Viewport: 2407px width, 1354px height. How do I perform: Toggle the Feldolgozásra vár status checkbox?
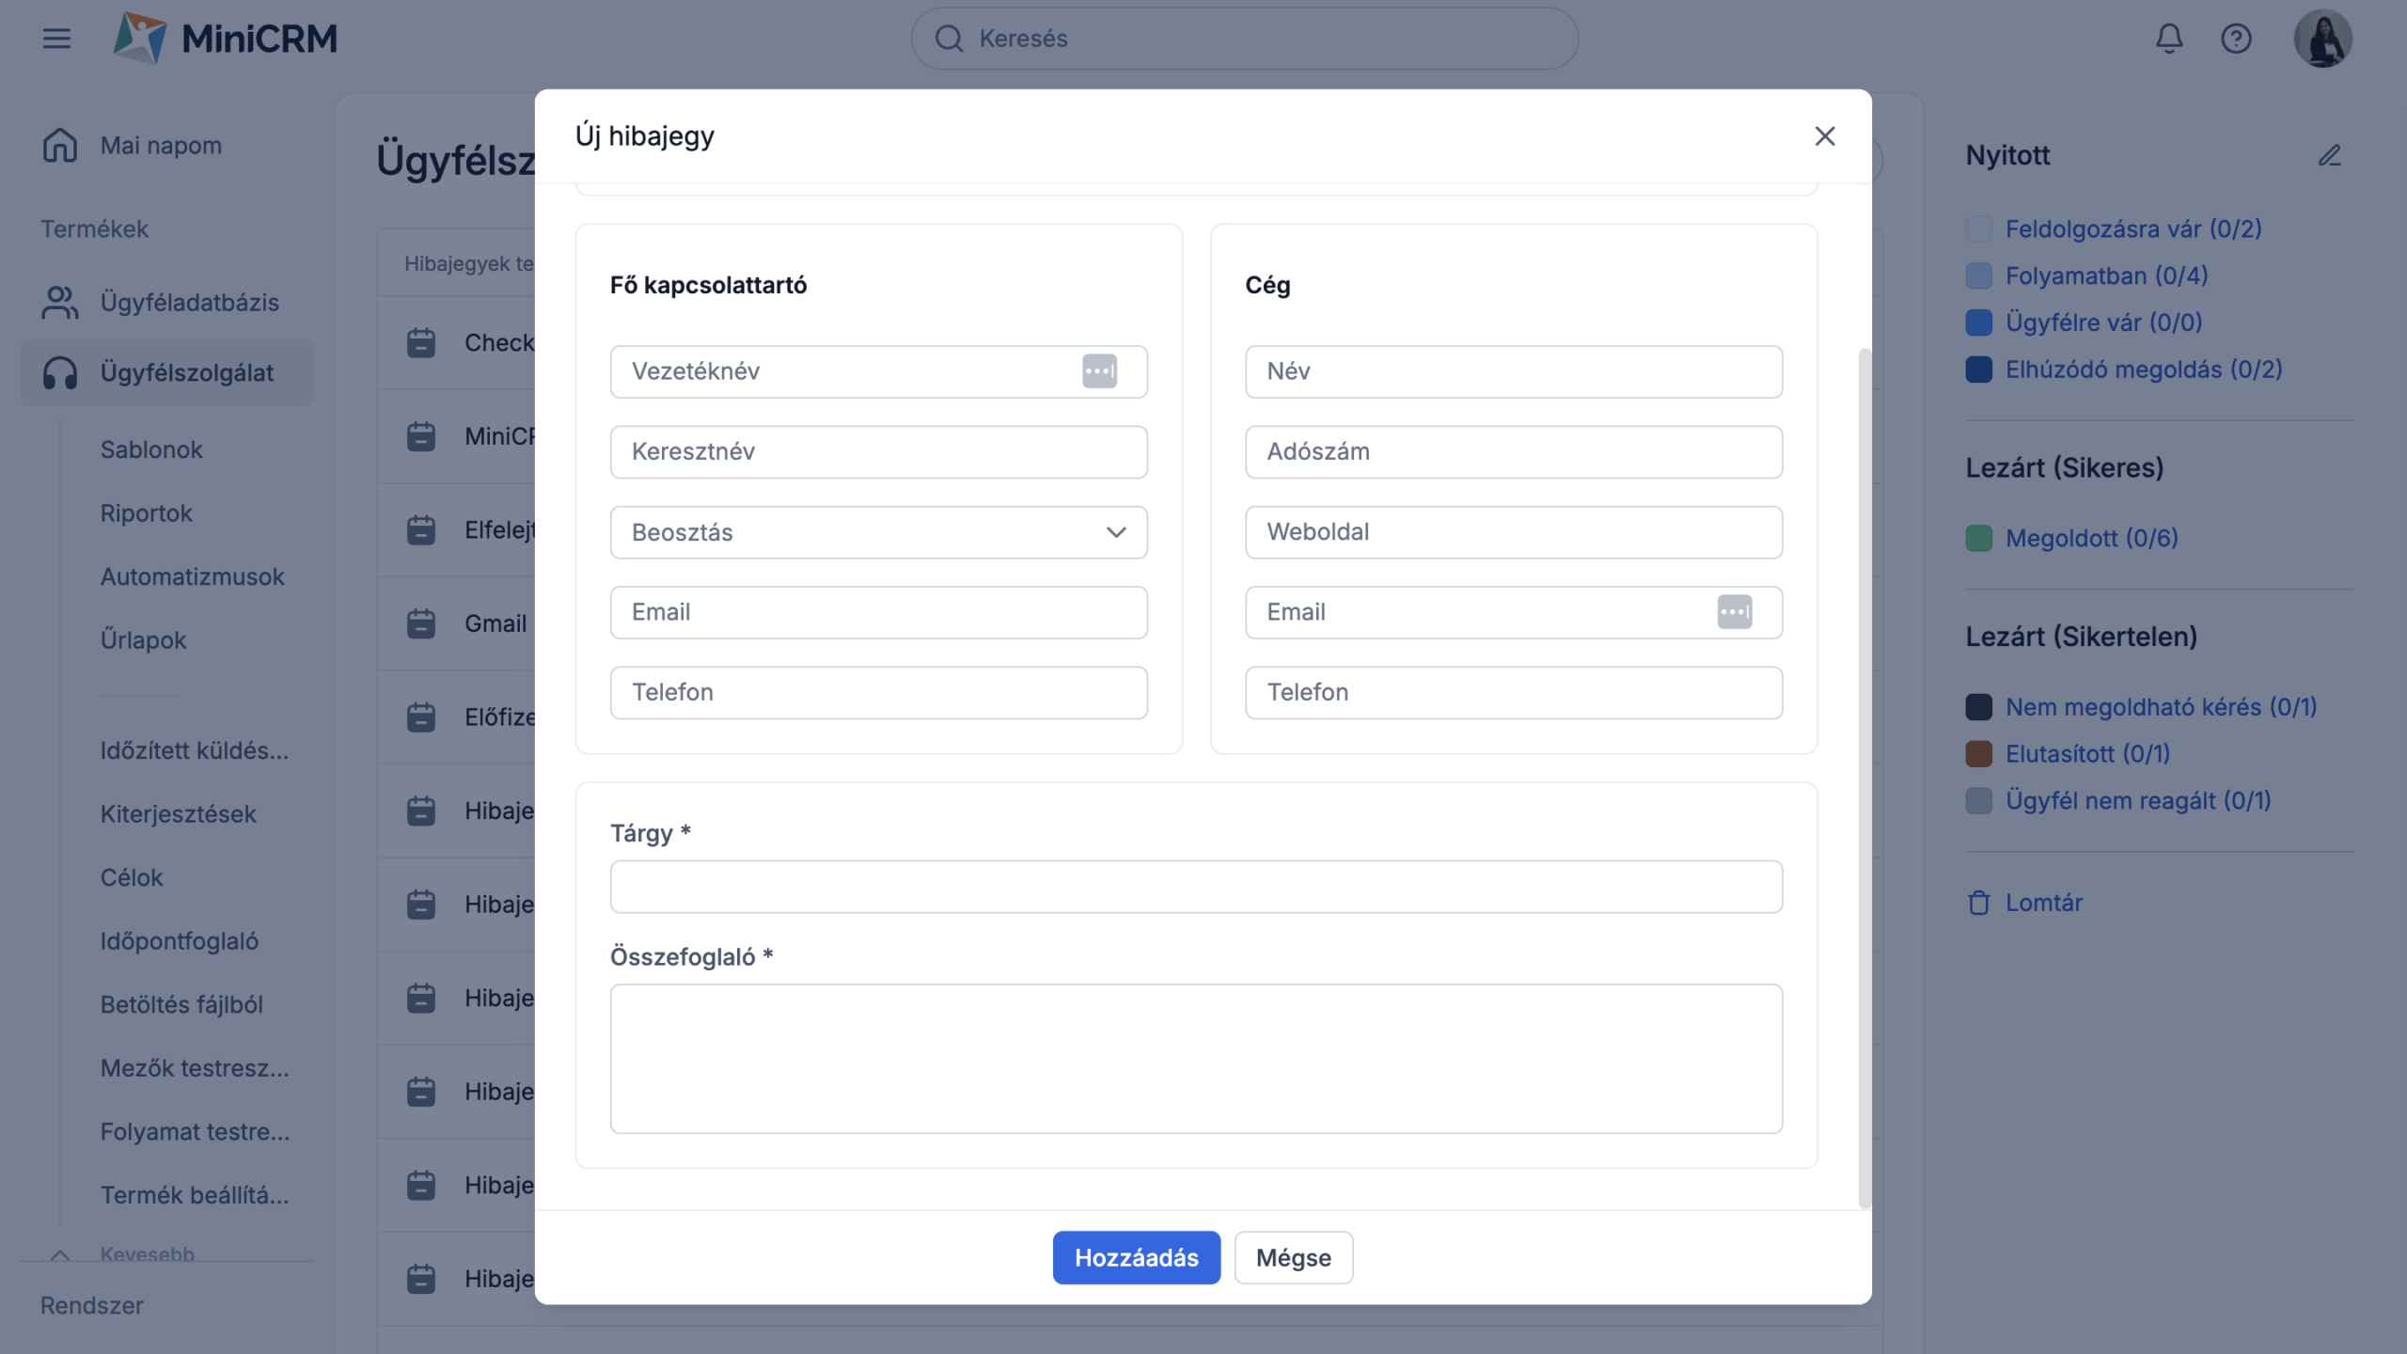click(1979, 229)
